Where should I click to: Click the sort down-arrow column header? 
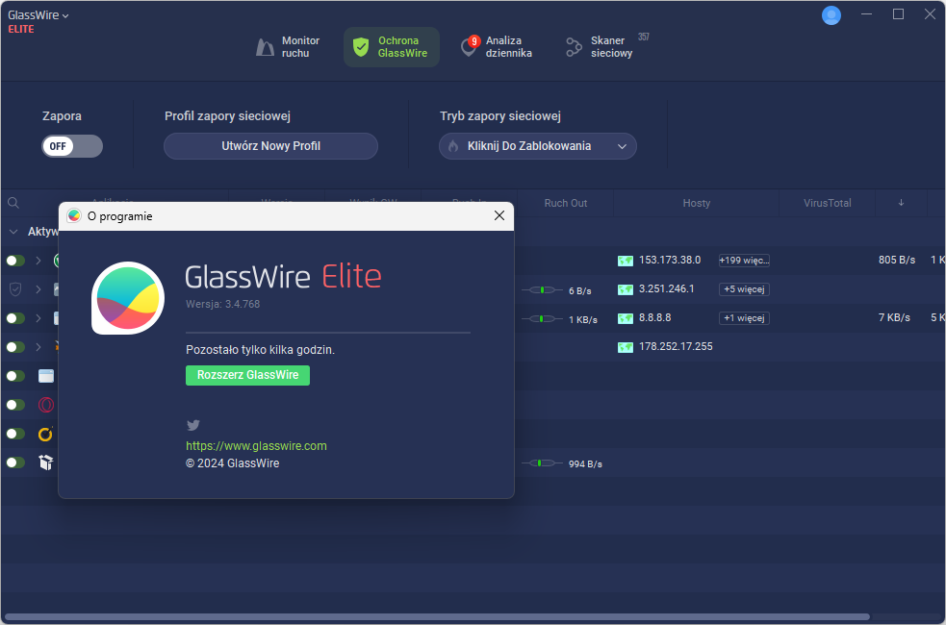point(901,203)
